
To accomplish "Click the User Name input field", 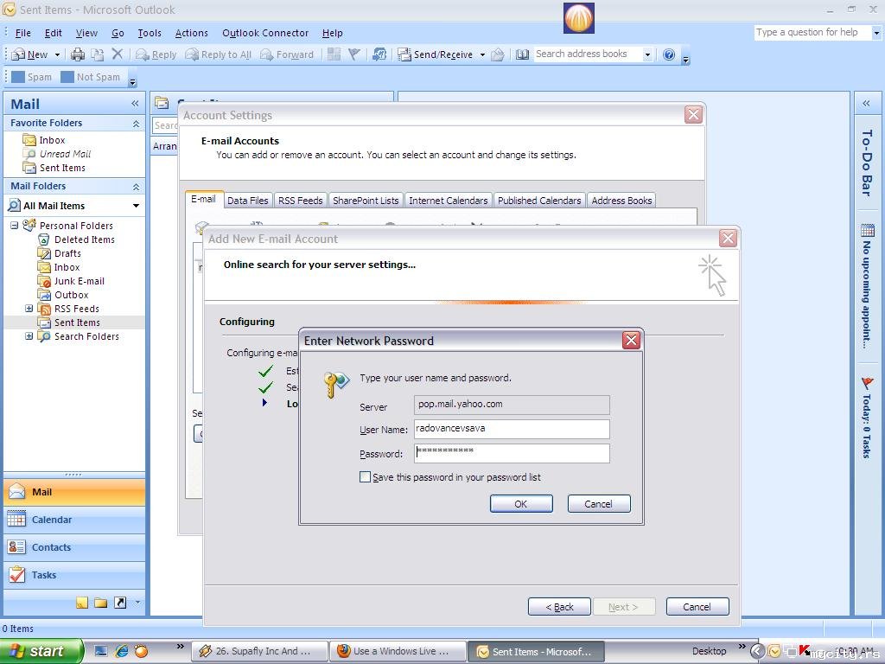I will click(x=512, y=429).
